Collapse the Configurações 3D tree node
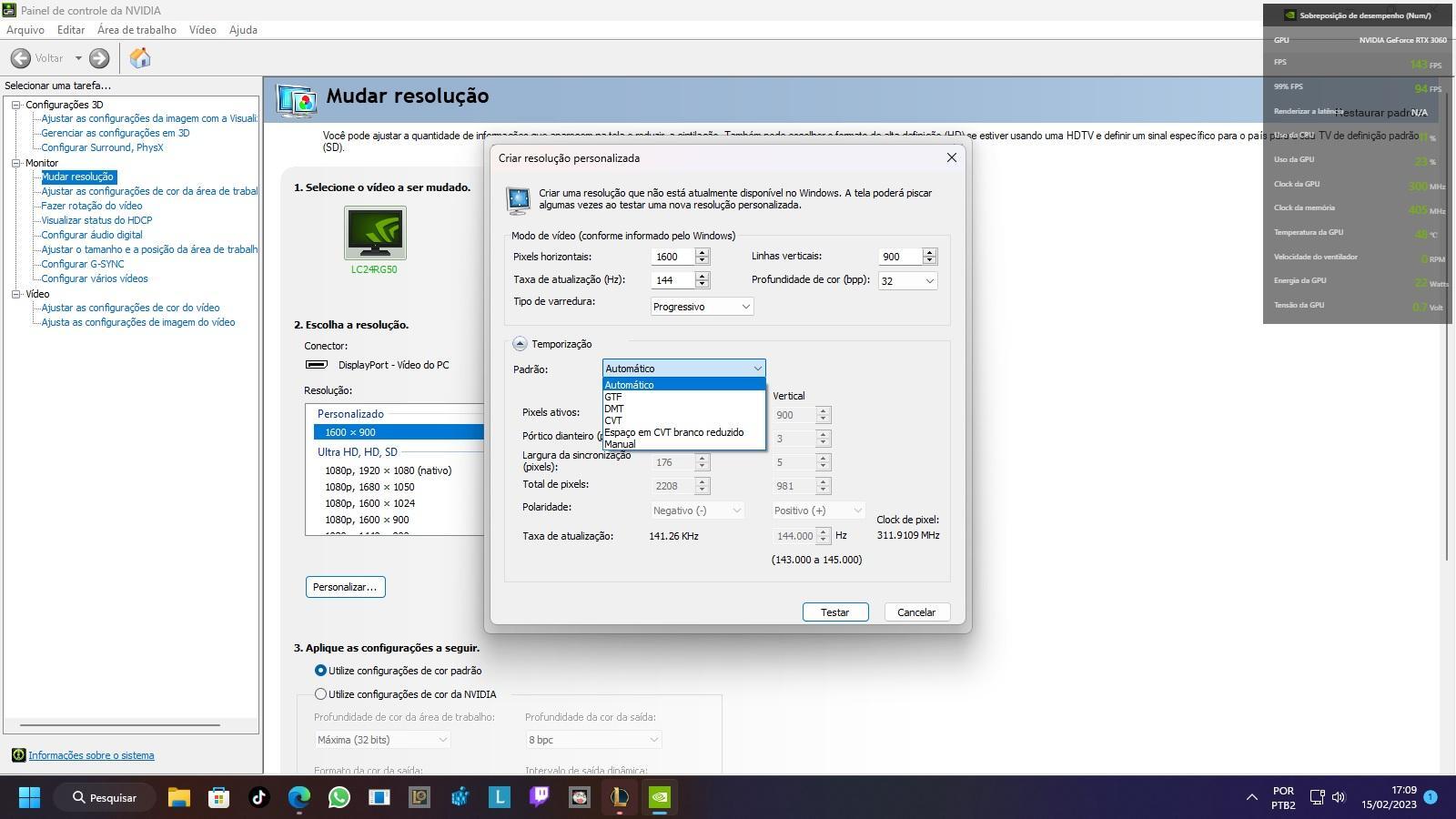1456x819 pixels. point(15,105)
